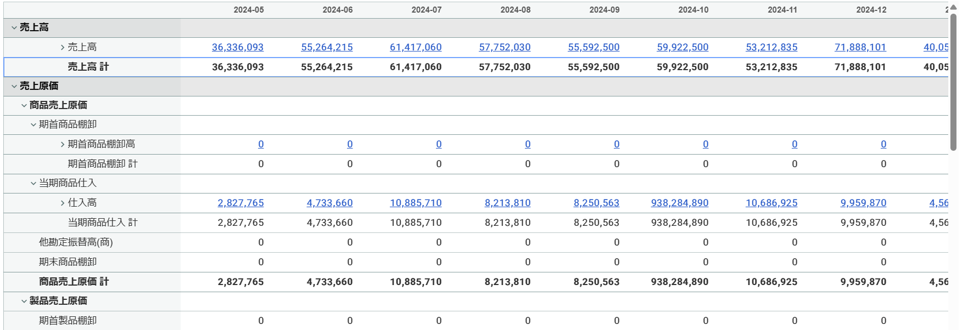This screenshot has width=968, height=330.
Task: Open 売上高 amount 55,264,215 for 2024-06
Action: [327, 47]
